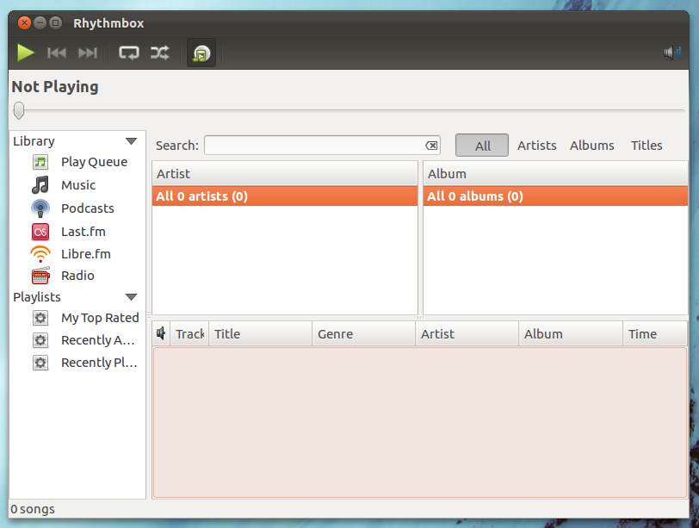Close the Rhythmbox window
The image size is (699, 528).
[x=24, y=22]
